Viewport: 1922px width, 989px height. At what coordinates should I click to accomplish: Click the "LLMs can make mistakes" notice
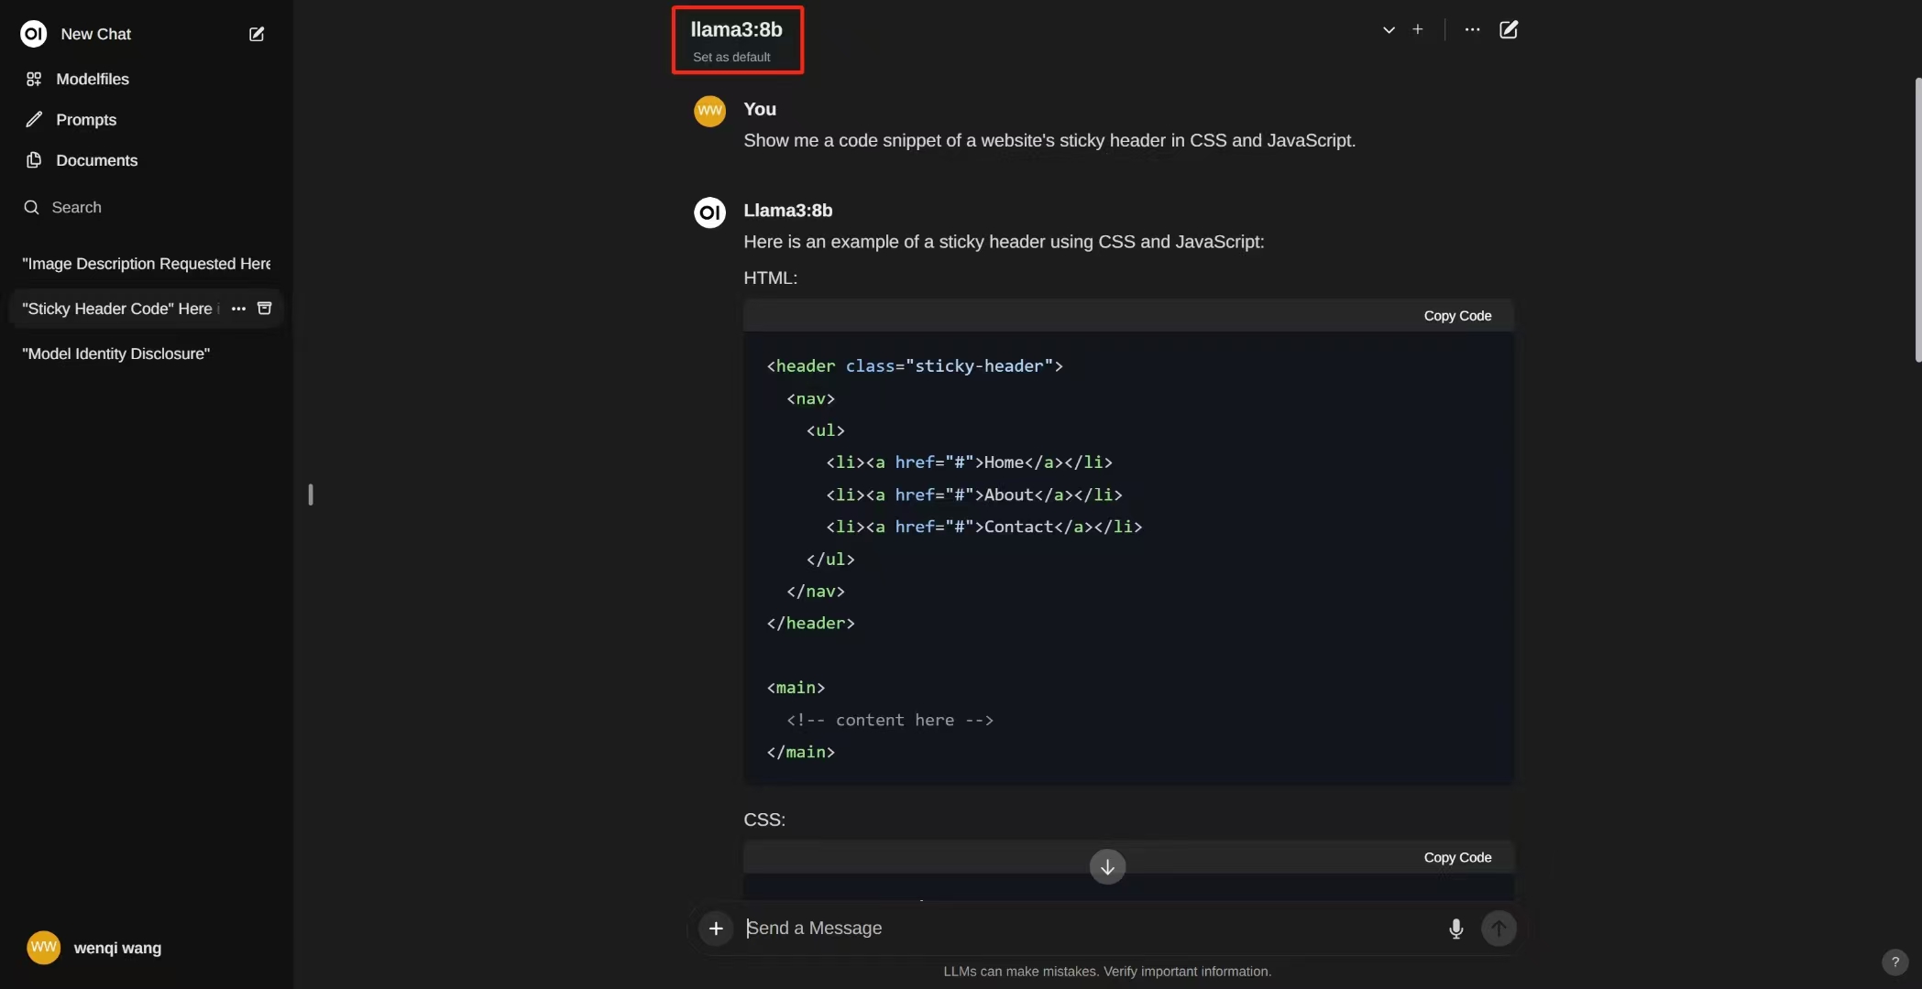[1107, 972]
